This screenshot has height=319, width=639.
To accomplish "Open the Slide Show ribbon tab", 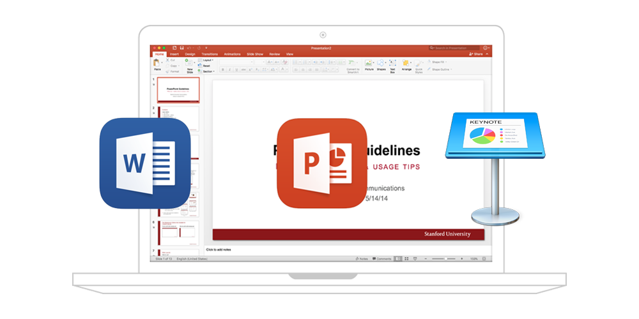I will 255,54.
